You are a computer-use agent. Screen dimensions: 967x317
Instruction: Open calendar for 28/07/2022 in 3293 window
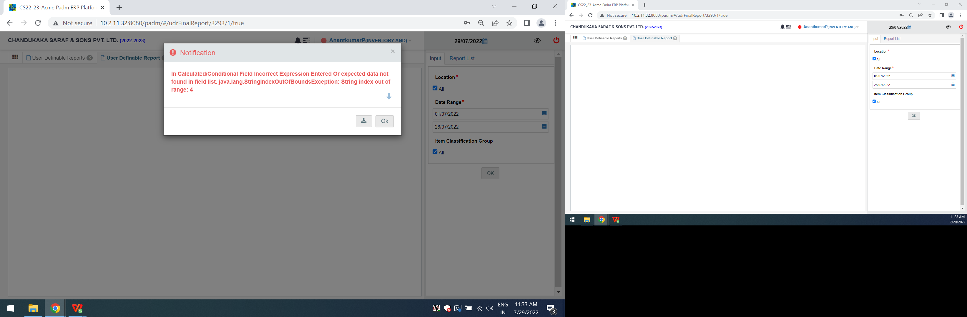(544, 126)
